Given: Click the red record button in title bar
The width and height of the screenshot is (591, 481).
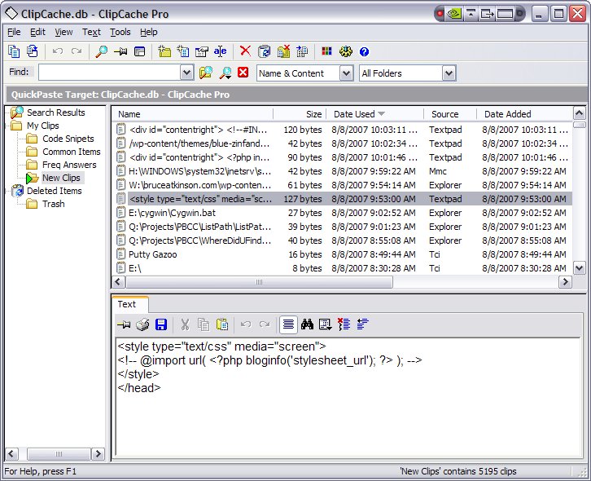Looking at the screenshot, I should [x=440, y=14].
